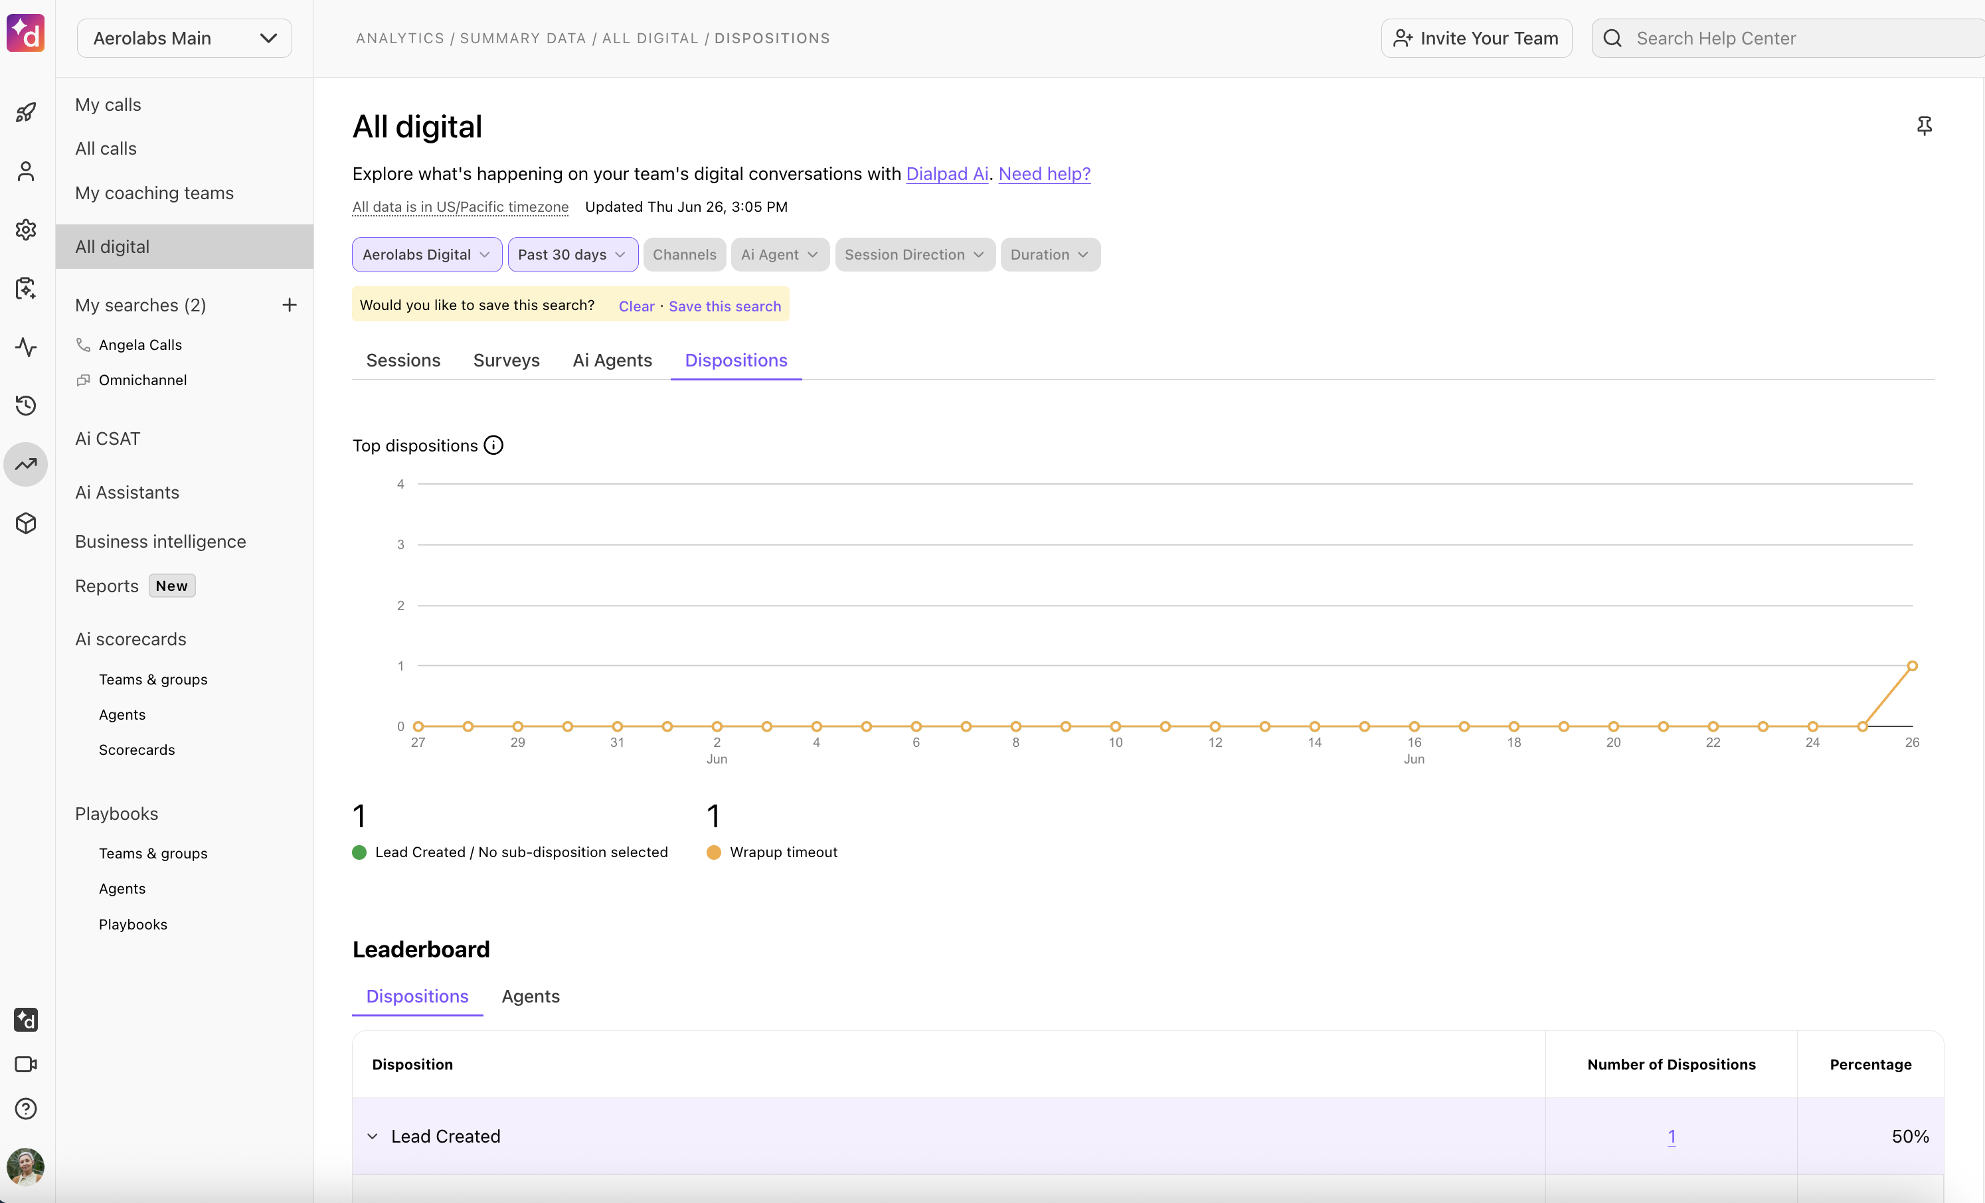Viewport: 1985px width, 1203px height.
Task: Open All calls in the sidebar
Action: [106, 149]
